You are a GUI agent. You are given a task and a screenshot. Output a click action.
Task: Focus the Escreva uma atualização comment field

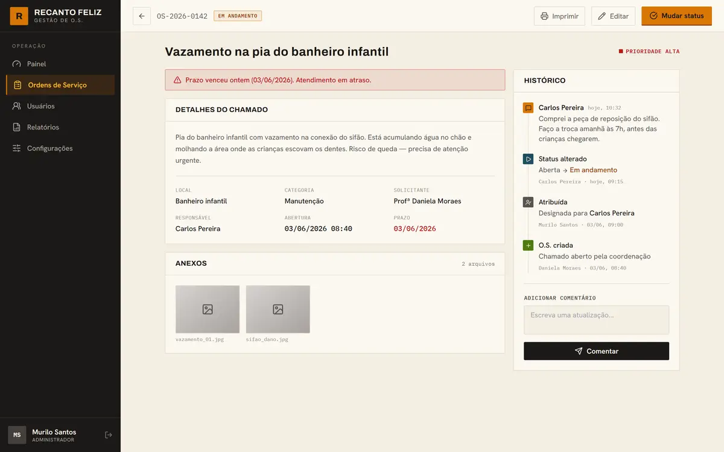(596, 320)
